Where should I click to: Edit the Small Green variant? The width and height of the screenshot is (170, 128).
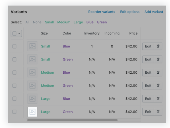(x=148, y=60)
